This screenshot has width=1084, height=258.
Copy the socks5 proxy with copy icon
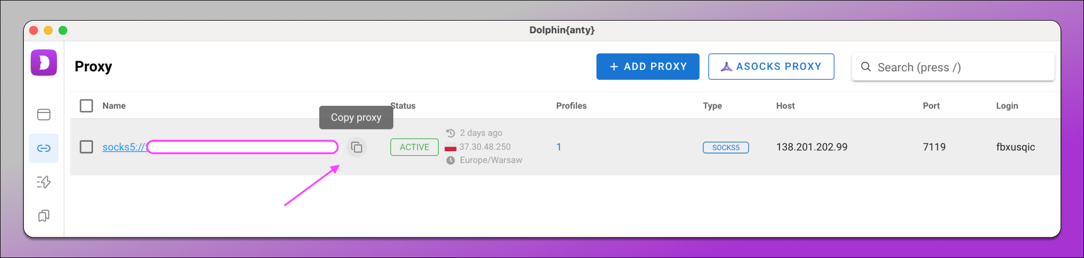[x=357, y=147]
